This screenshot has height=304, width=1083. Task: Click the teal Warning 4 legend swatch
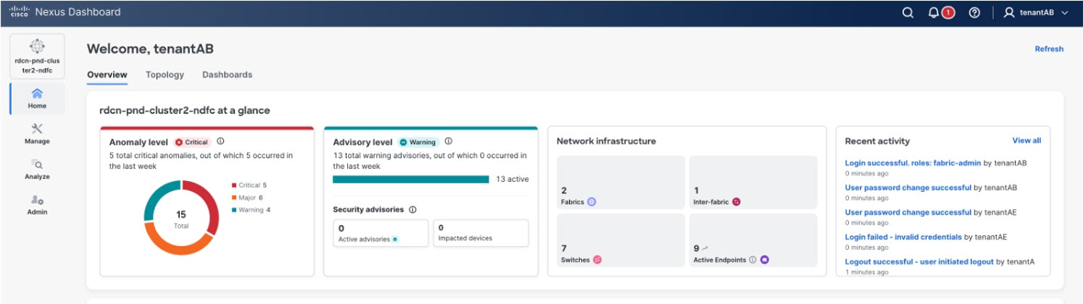point(234,210)
